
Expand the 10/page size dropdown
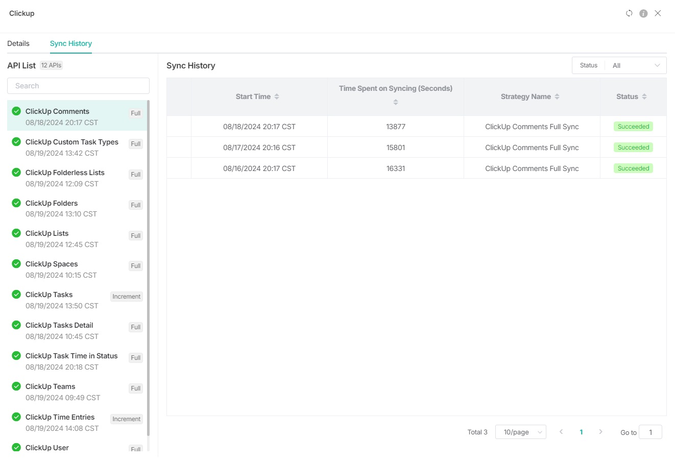coord(520,432)
